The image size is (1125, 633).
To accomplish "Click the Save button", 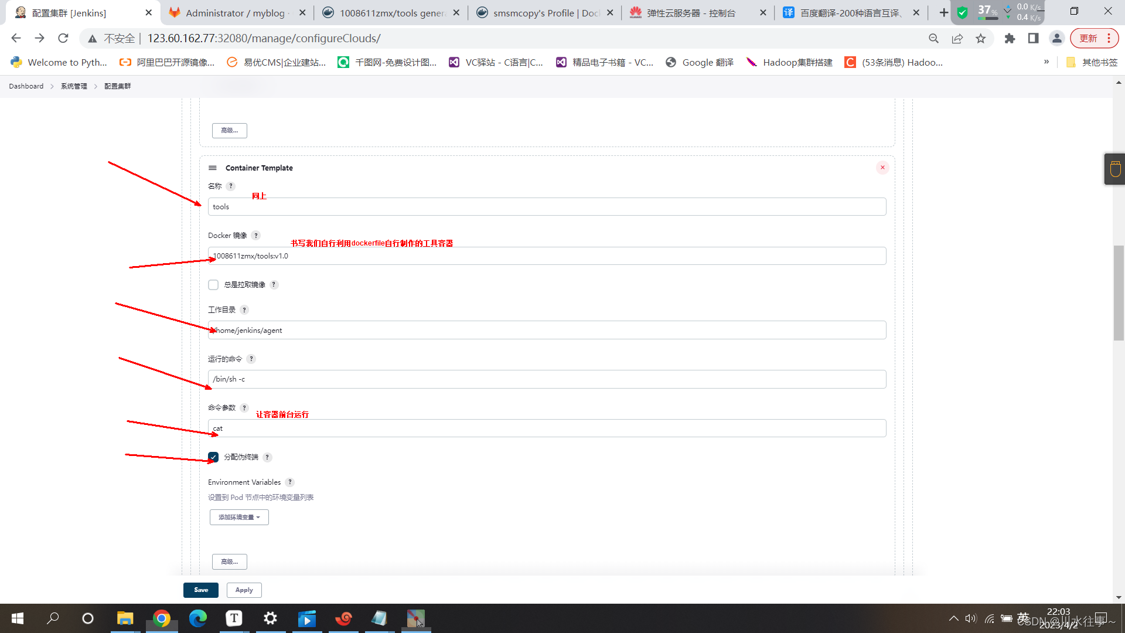I will pyautogui.click(x=200, y=590).
